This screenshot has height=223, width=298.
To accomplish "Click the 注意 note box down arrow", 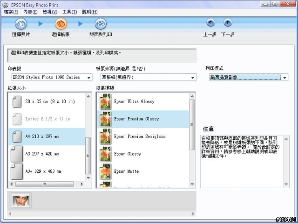I will pyautogui.click(x=286, y=184).
